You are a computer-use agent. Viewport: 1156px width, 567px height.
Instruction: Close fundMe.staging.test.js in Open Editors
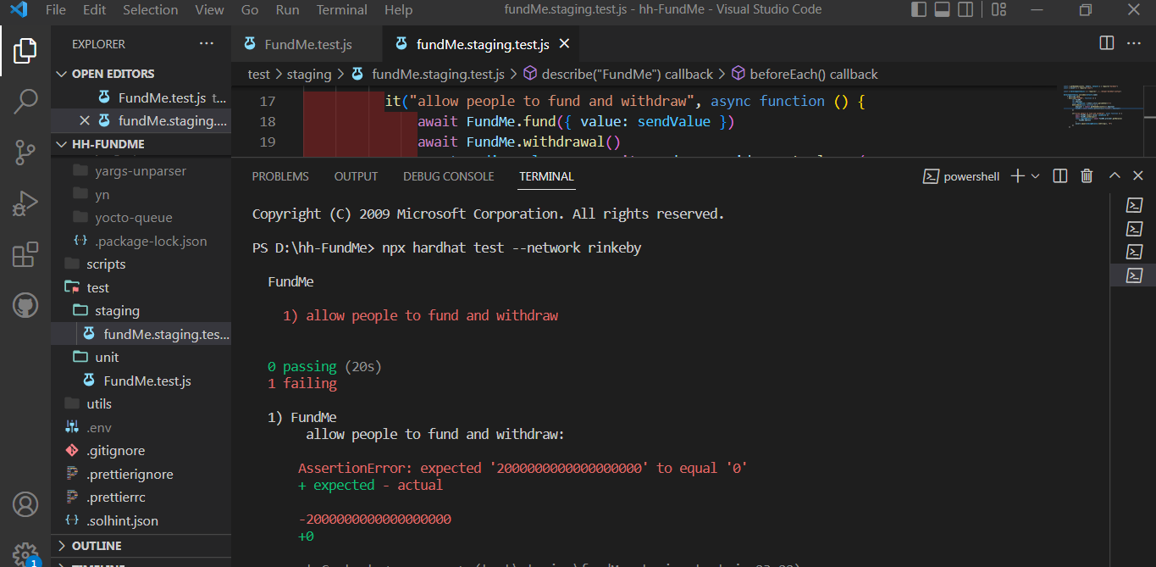click(85, 120)
